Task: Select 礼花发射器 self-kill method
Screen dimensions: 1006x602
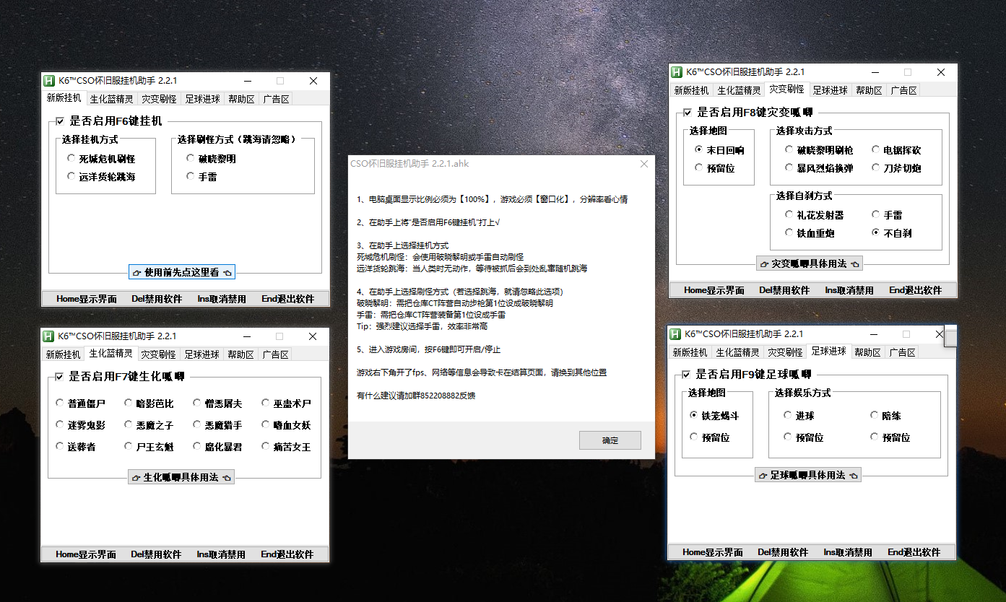Action: coord(787,214)
